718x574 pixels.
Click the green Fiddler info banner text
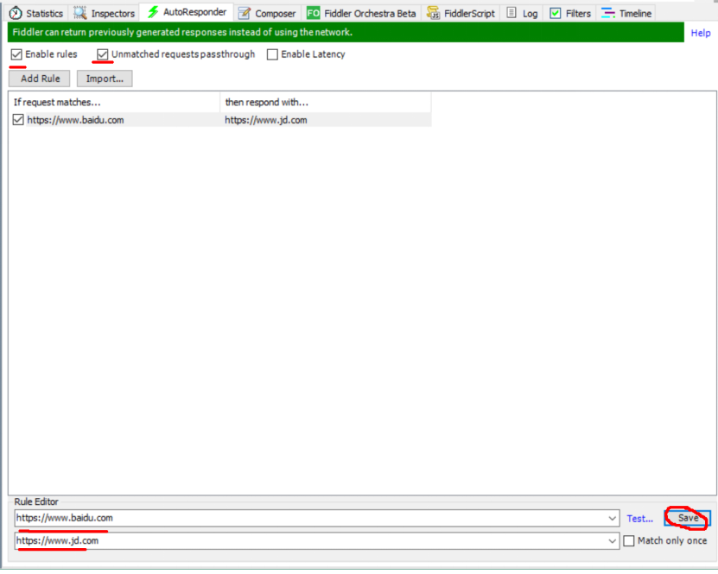coord(182,33)
